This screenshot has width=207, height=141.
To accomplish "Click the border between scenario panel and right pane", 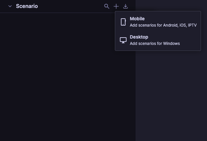I will 136,96.
